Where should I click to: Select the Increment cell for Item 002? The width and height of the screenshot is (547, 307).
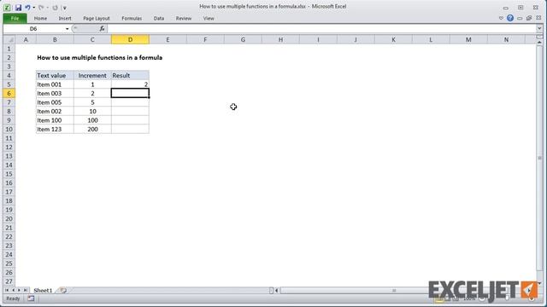tap(92, 112)
